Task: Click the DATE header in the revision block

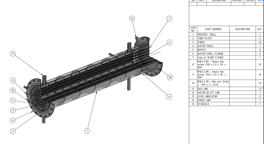Action: point(202,1)
